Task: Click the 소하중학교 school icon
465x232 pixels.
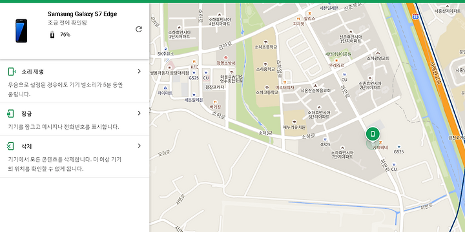Action: click(x=265, y=64)
